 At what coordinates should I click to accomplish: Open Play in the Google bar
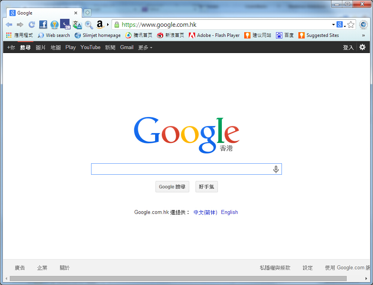tap(70, 47)
